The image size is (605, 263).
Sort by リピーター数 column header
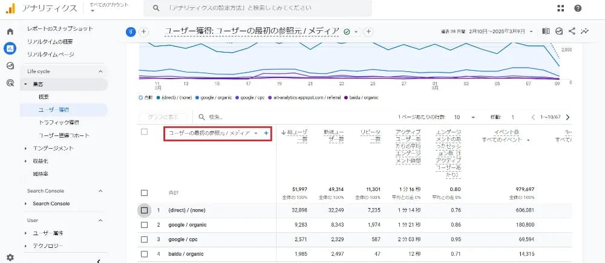coord(371,137)
